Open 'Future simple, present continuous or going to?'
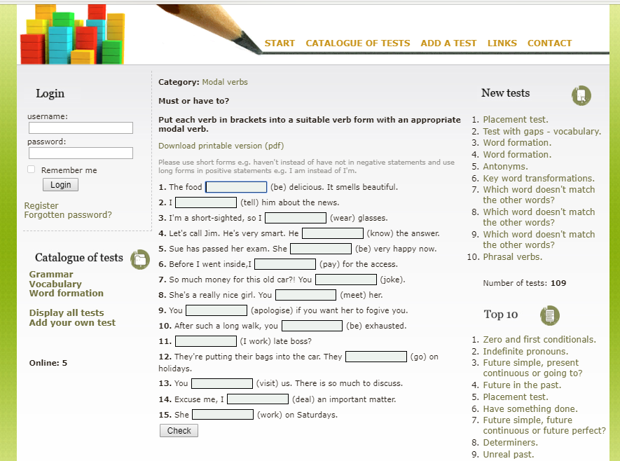620x461 pixels. coord(532,368)
